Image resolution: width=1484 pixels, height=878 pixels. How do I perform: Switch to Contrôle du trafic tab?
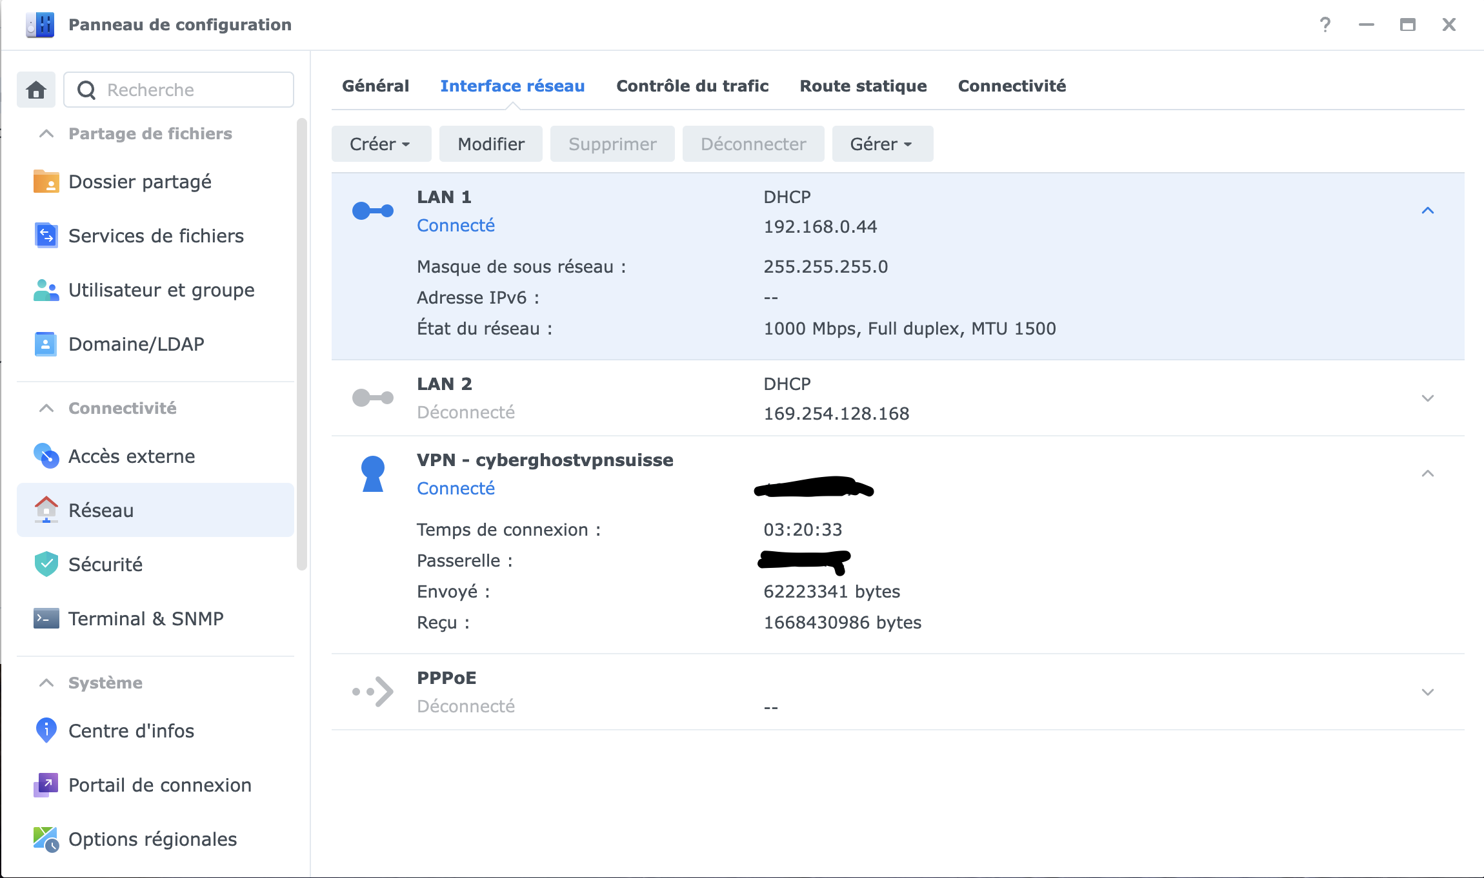[x=692, y=86]
